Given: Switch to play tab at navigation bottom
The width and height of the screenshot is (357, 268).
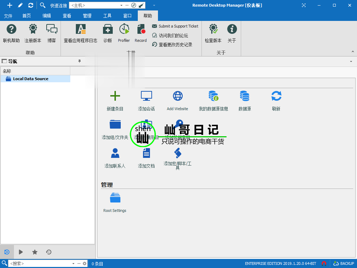Looking at the screenshot, I should point(21,252).
